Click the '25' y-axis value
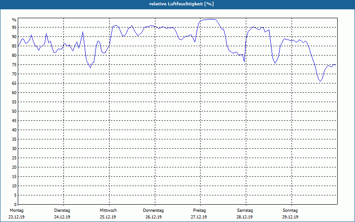The image size is (355, 222). pyautogui.click(x=14, y=158)
